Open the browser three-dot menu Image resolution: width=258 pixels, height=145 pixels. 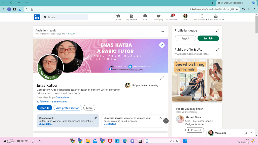tap(4, 9)
